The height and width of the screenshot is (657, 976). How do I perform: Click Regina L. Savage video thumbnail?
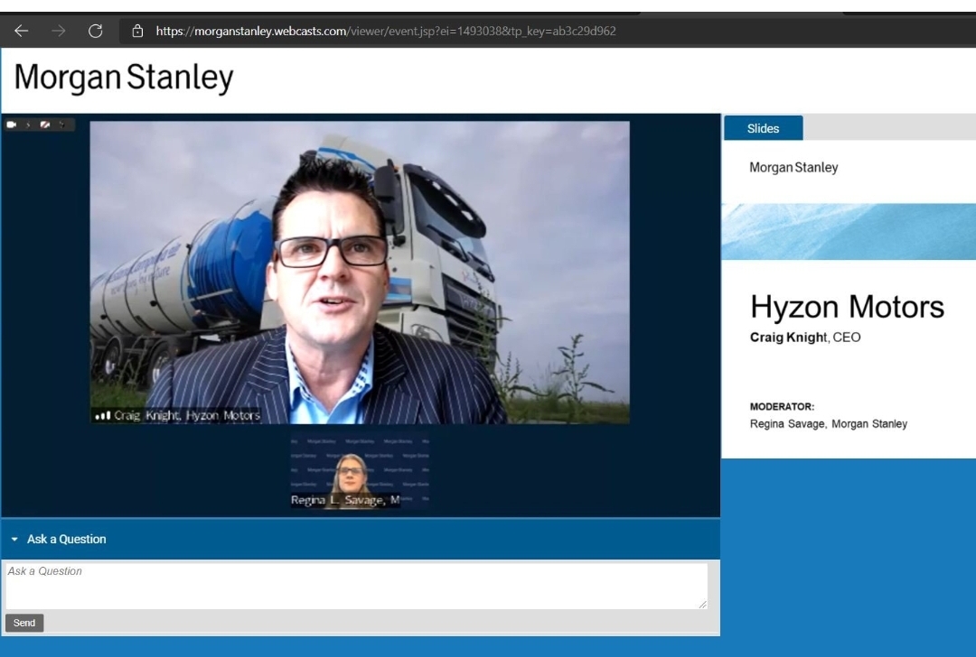click(x=360, y=471)
